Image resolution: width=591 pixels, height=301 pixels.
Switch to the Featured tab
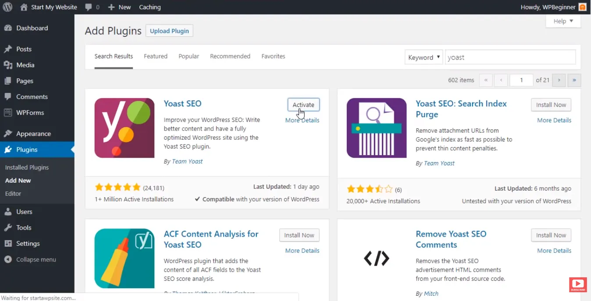(x=156, y=56)
